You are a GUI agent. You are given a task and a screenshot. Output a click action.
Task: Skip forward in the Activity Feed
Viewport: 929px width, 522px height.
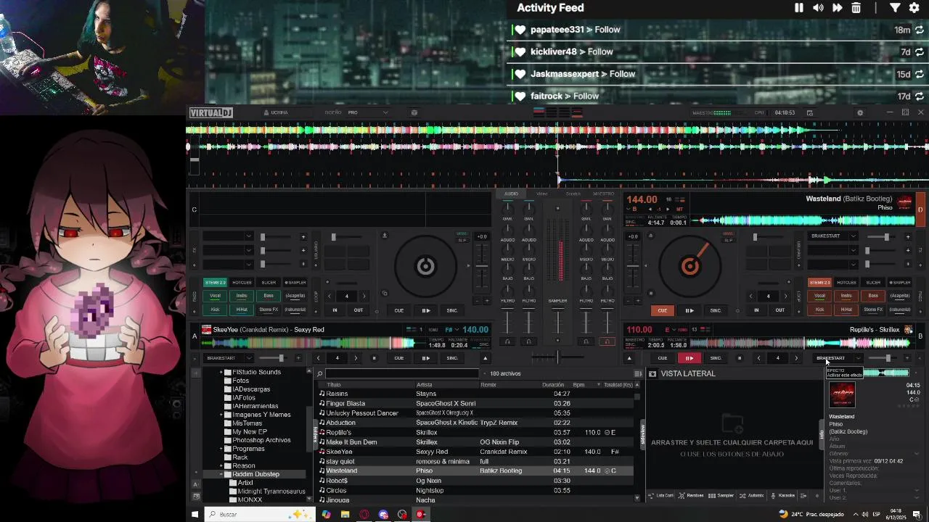(837, 8)
